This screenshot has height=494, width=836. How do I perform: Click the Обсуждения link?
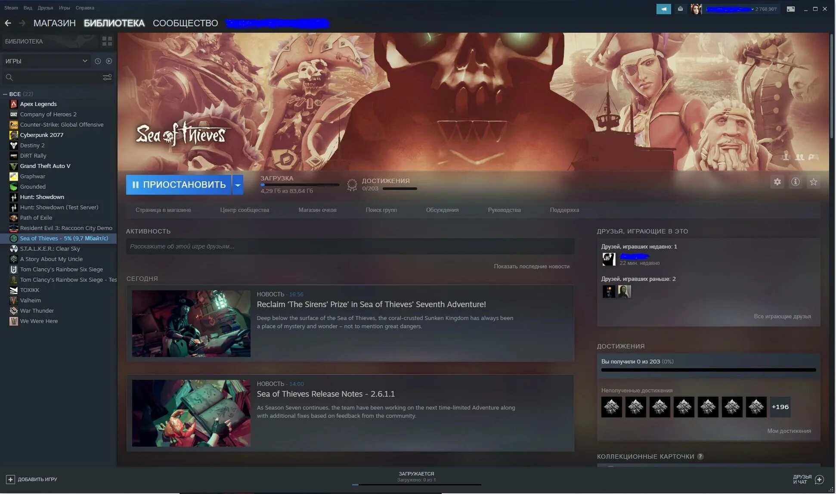(442, 210)
